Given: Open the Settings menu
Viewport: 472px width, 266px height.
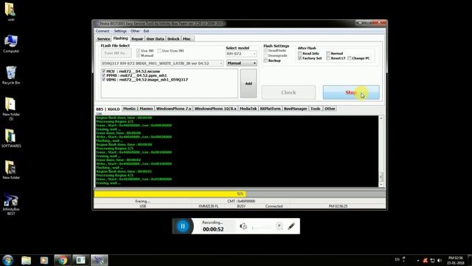Looking at the screenshot, I should coord(120,31).
